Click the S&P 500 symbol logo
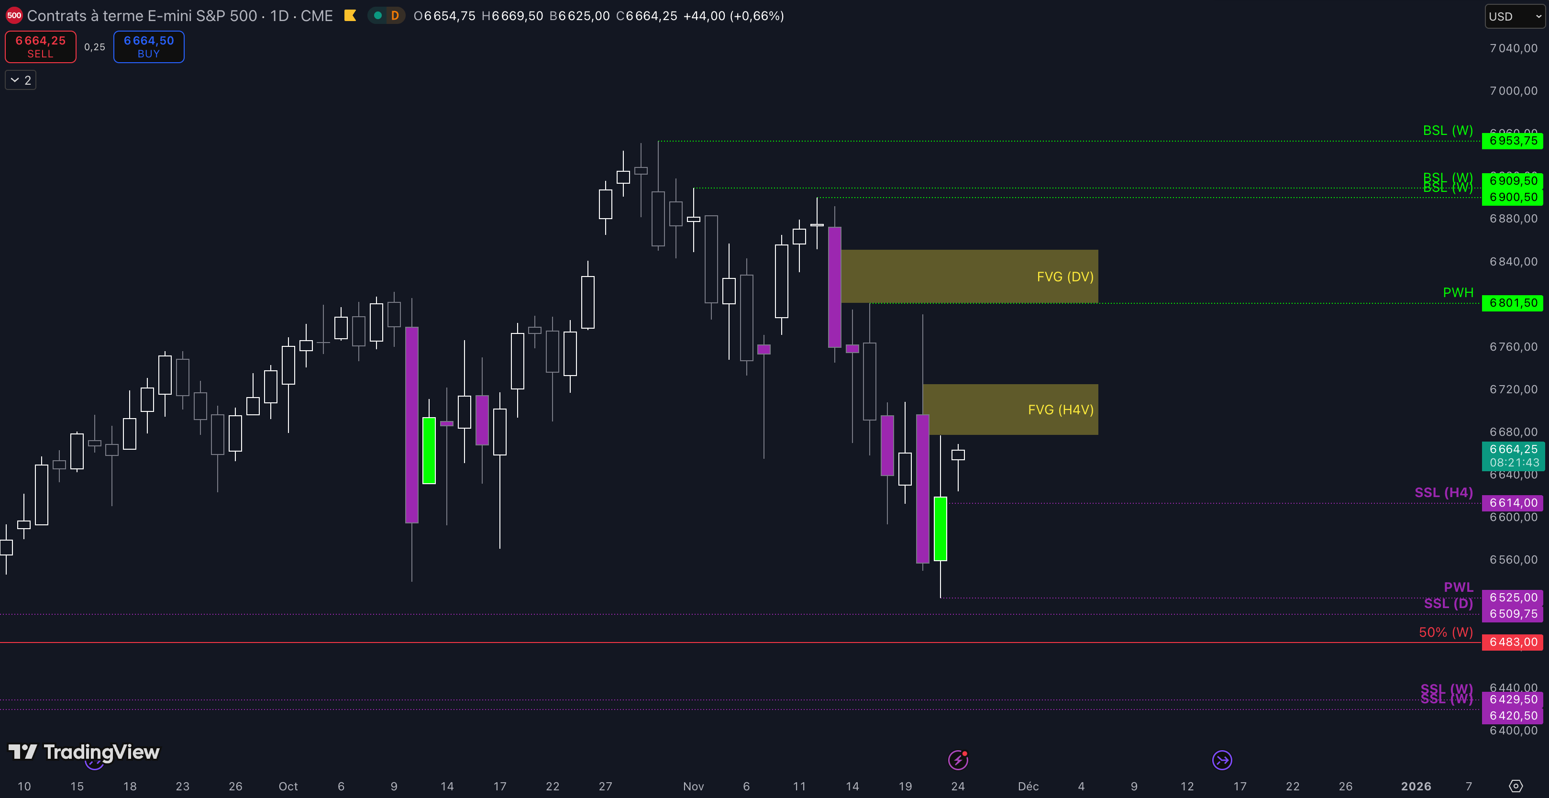The height and width of the screenshot is (798, 1549). 14,16
